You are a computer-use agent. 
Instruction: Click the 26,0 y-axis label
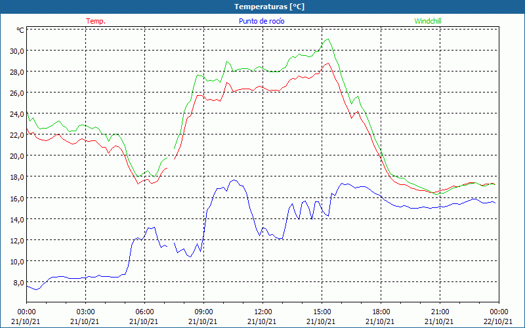click(17, 93)
